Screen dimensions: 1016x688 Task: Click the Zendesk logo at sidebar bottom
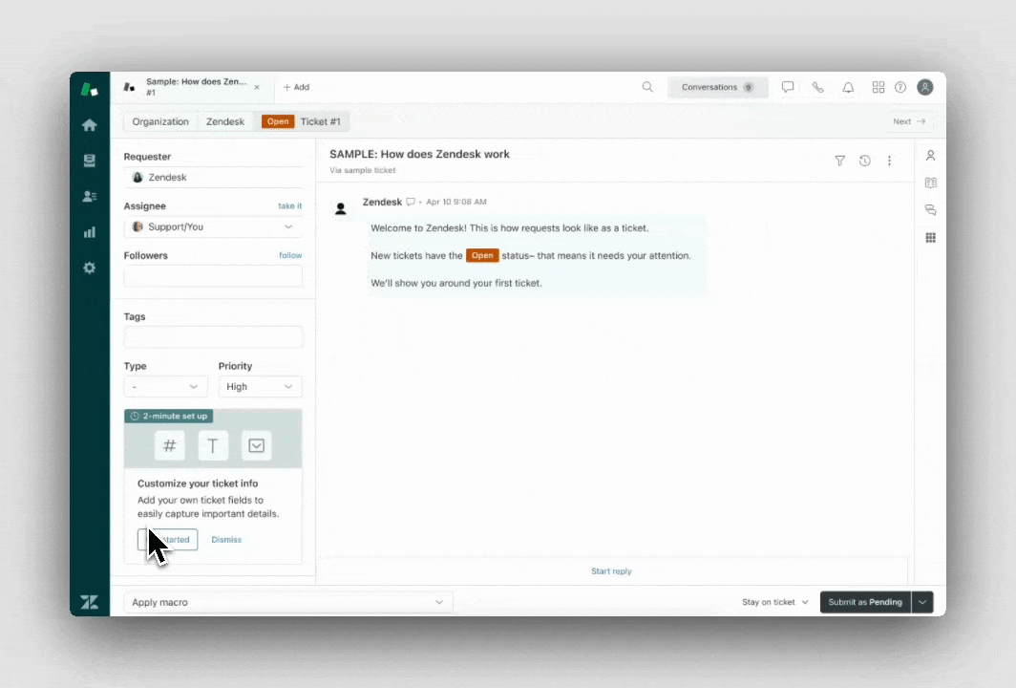[x=90, y=602]
